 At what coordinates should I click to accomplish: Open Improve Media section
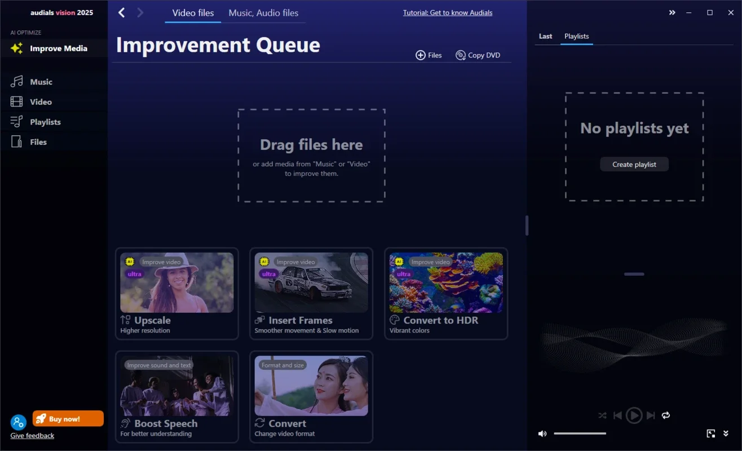click(54, 48)
